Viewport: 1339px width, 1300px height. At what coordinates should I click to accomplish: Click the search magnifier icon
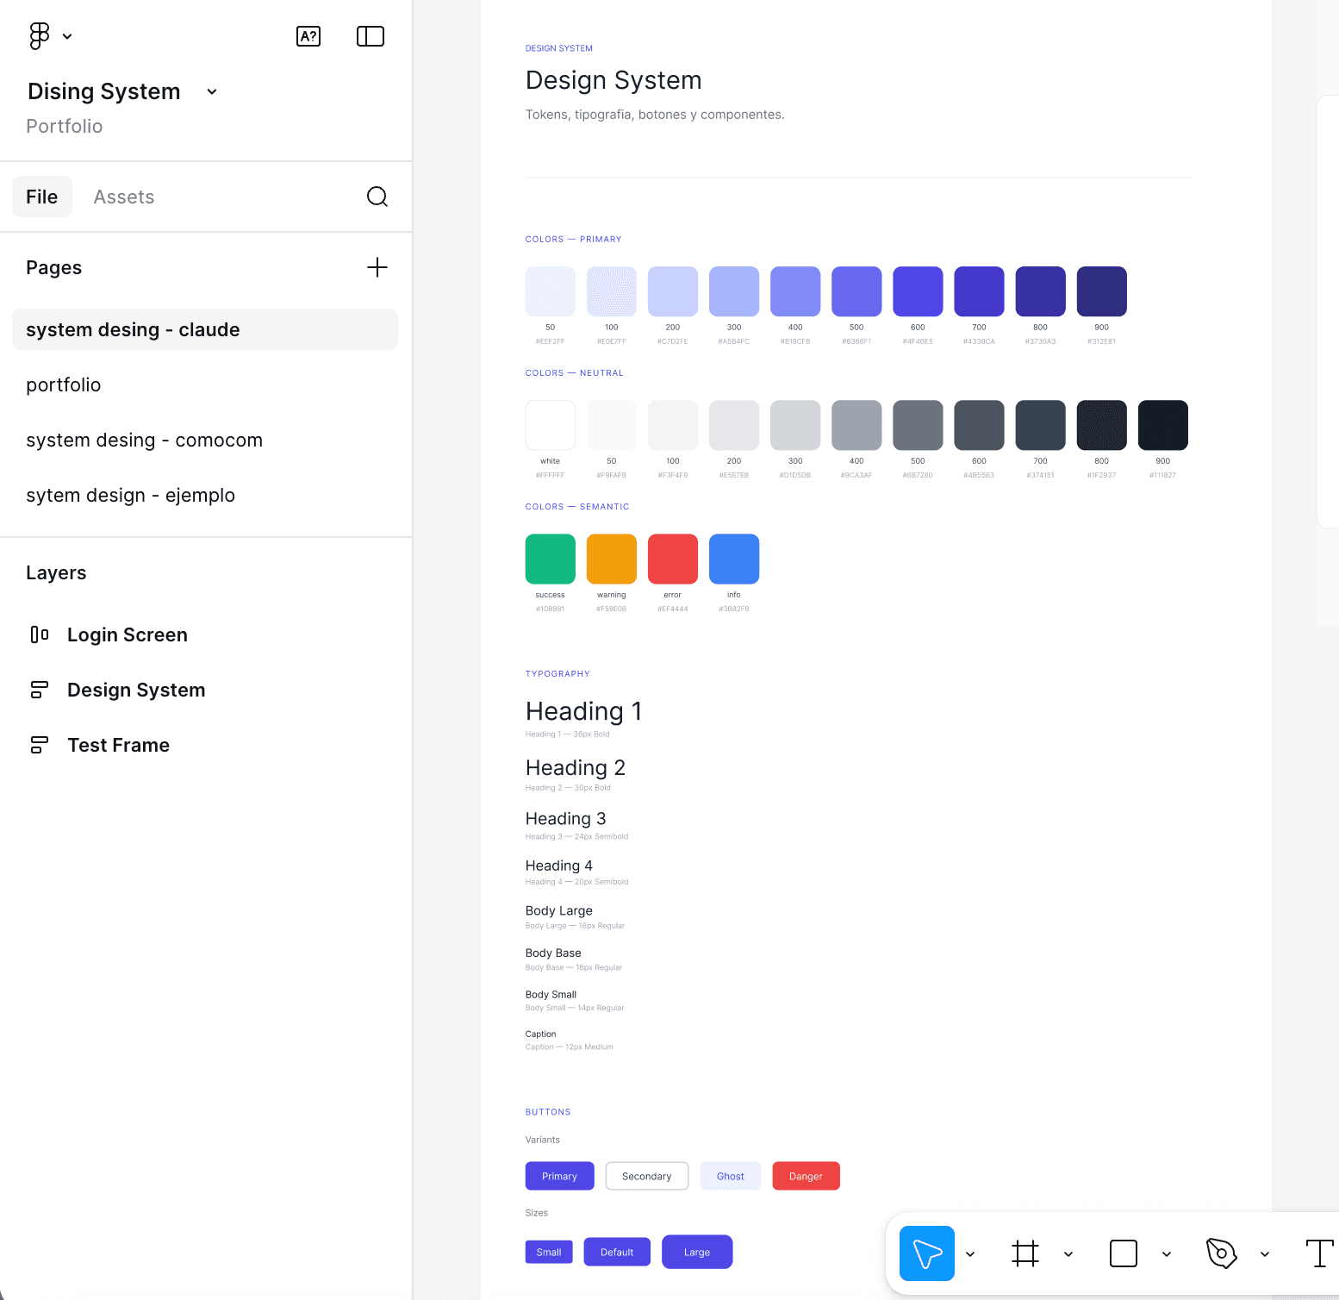tap(377, 197)
